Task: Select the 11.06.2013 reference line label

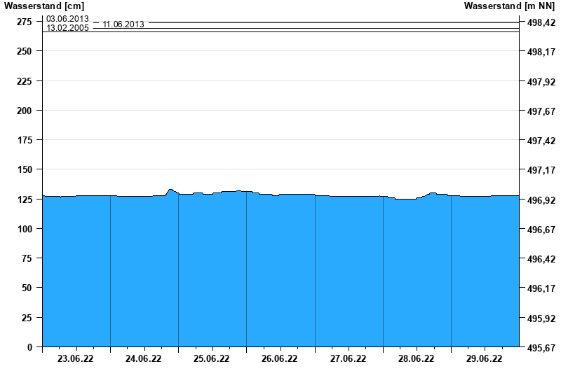Action: point(123,24)
